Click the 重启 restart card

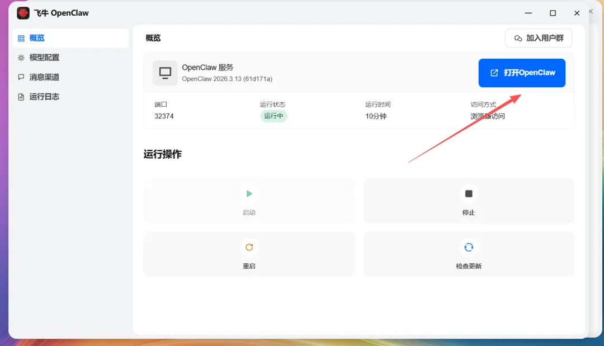pyautogui.click(x=249, y=254)
